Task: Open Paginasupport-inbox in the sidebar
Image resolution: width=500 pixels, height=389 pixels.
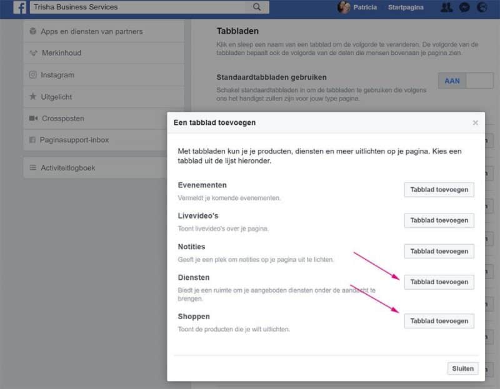Action: [96, 140]
